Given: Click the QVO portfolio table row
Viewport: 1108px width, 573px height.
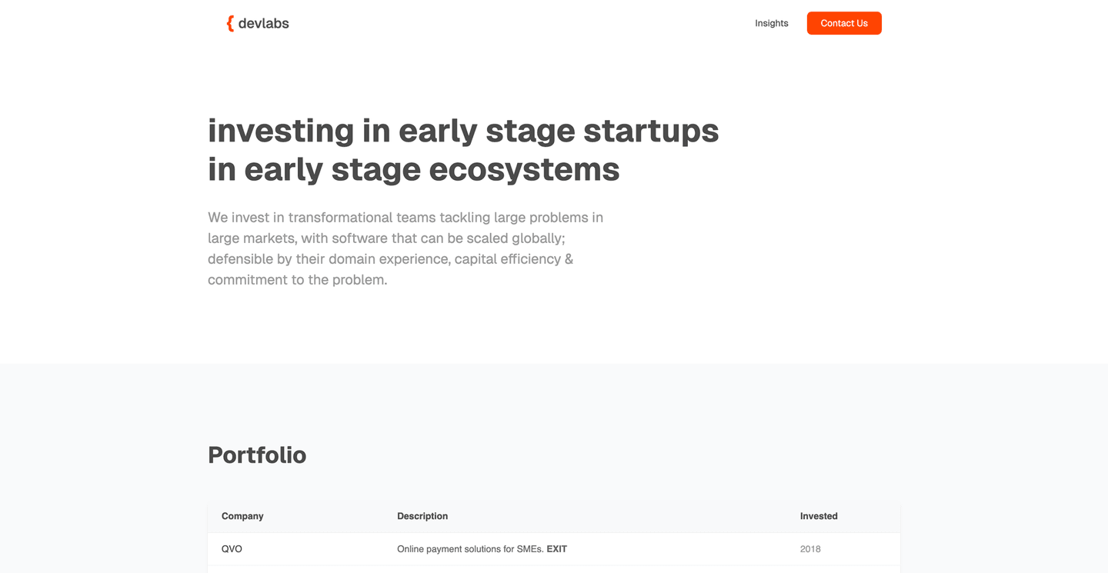Looking at the screenshot, I should coord(677,548).
